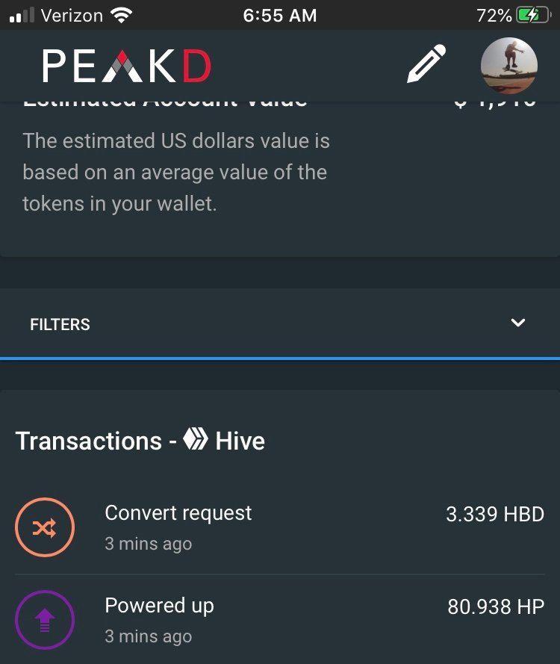The width and height of the screenshot is (560, 664).
Task: Open the Convert request transaction entry
Action: click(x=280, y=527)
